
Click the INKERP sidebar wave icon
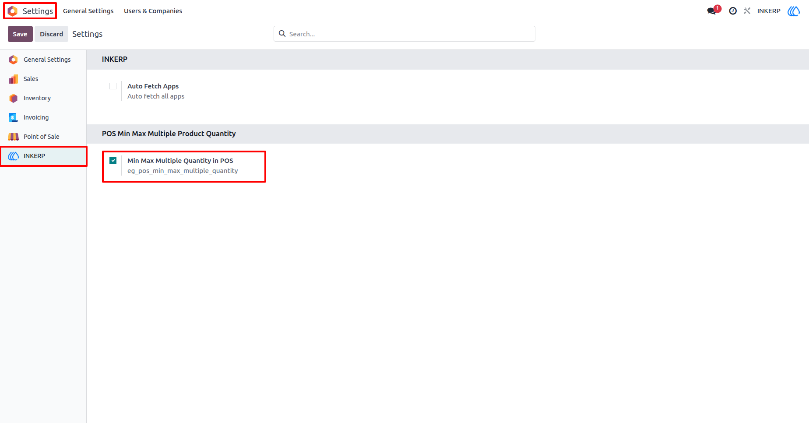14,156
